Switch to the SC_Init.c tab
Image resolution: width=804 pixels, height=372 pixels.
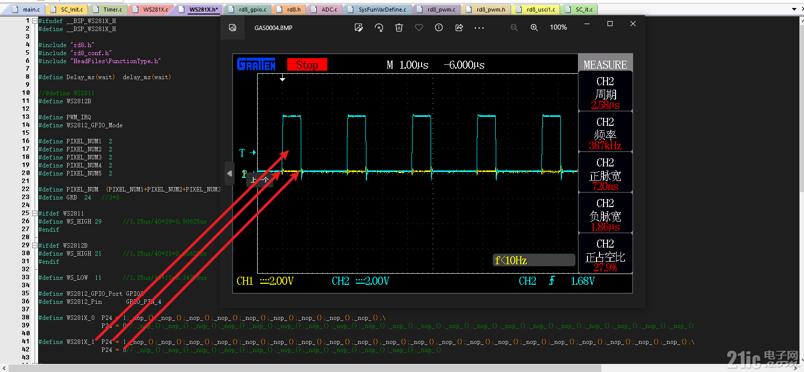(67, 10)
